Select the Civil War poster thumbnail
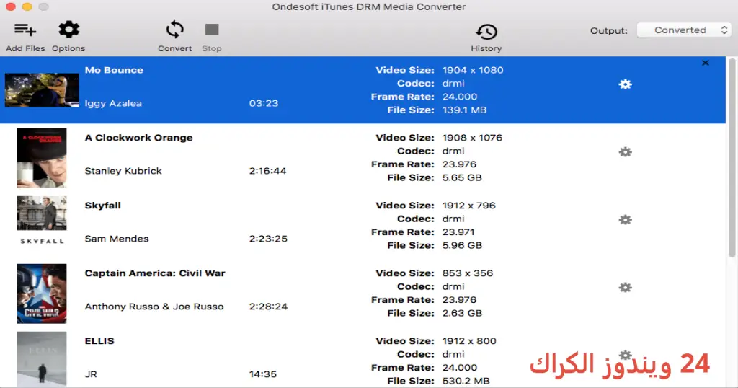The width and height of the screenshot is (738, 388). coord(42,294)
